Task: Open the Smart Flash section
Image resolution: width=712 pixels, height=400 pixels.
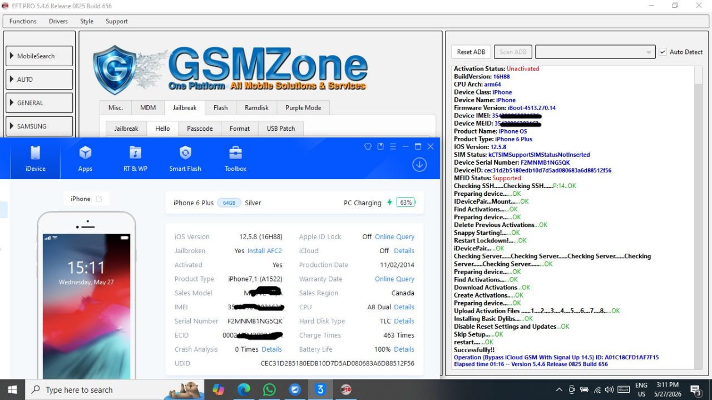Action: coord(185,159)
